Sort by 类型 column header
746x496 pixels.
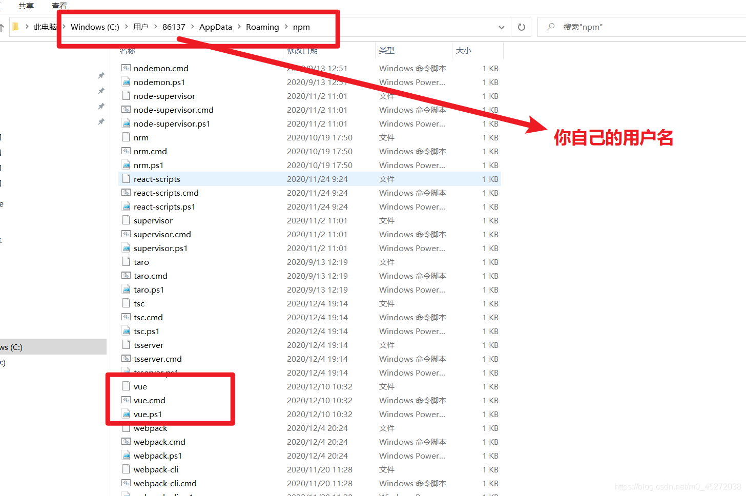pos(387,50)
